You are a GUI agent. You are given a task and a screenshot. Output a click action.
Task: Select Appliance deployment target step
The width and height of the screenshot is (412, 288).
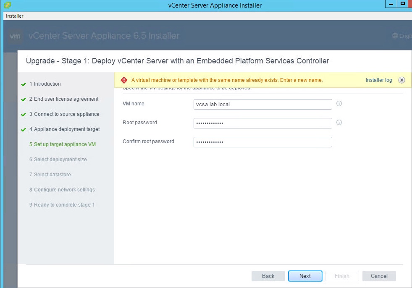[67, 129]
